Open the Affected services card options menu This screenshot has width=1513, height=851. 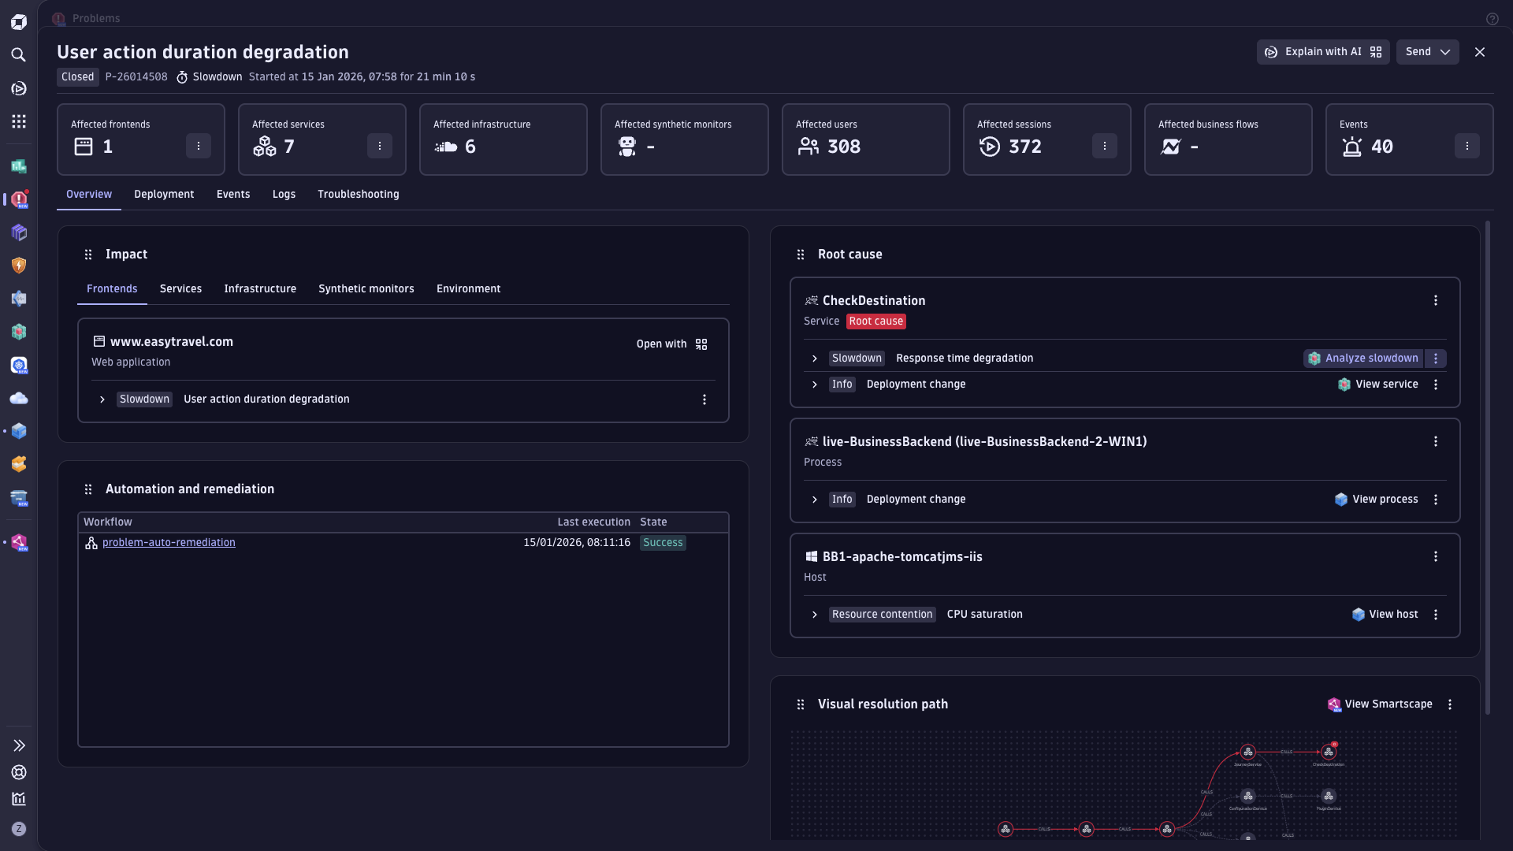tap(379, 146)
